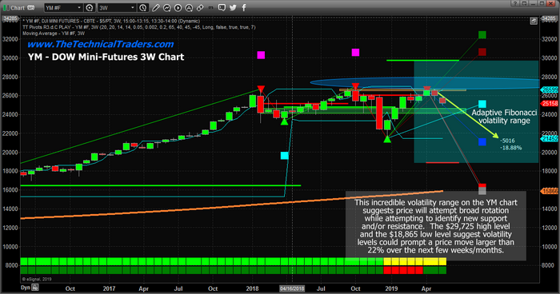The width and height of the screenshot is (560, 294).
Task: Open the alerts 'A' circle icon
Action: pyautogui.click(x=189, y=7)
